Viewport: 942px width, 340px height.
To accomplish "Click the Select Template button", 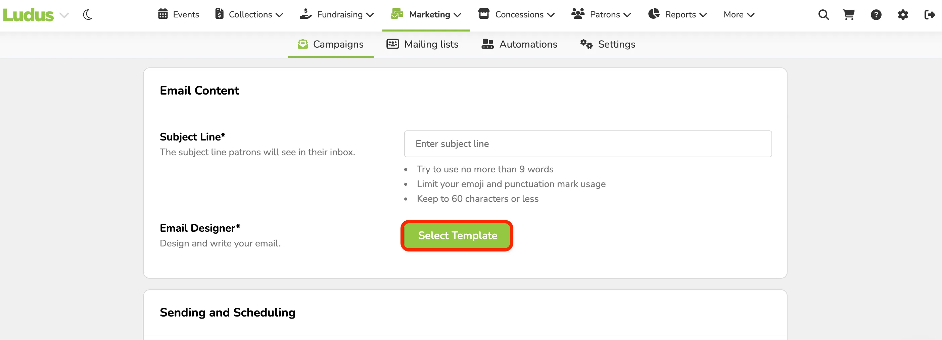I will (x=457, y=236).
